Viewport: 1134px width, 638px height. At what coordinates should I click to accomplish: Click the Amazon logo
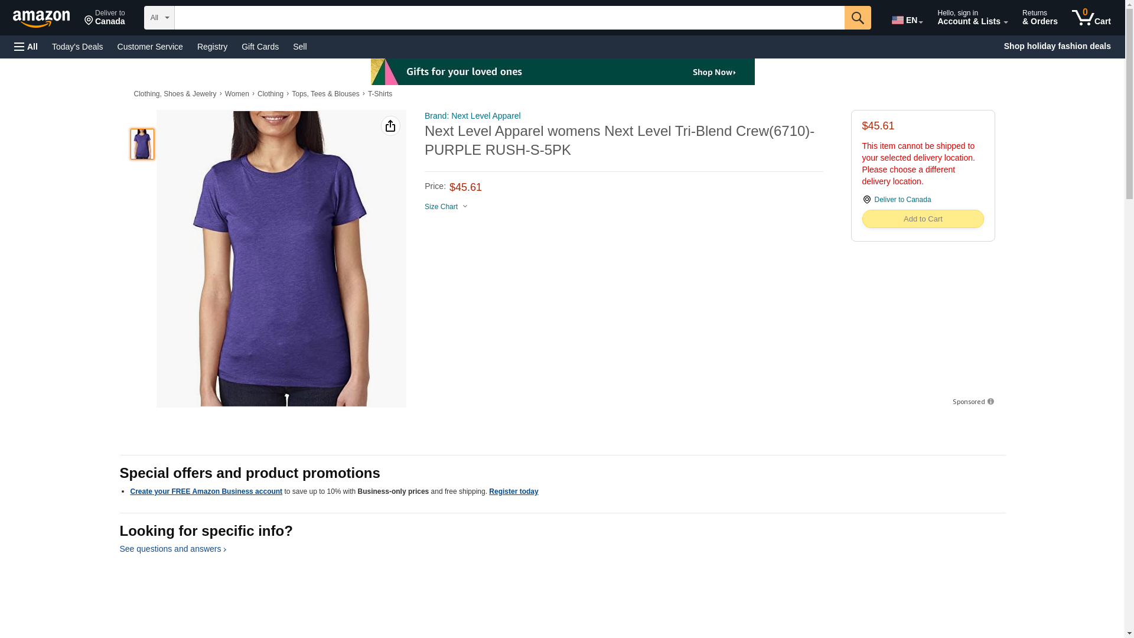pyautogui.click(x=41, y=18)
